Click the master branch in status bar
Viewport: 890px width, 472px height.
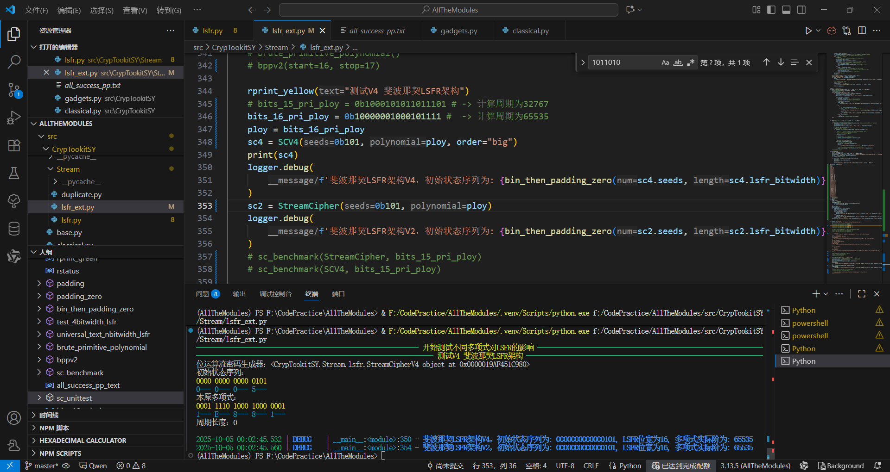pyautogui.click(x=42, y=466)
